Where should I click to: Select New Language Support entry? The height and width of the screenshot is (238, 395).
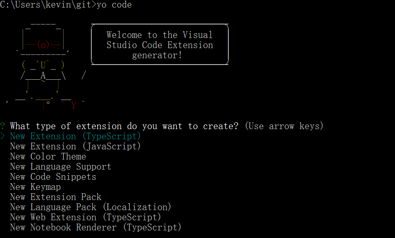(60, 167)
